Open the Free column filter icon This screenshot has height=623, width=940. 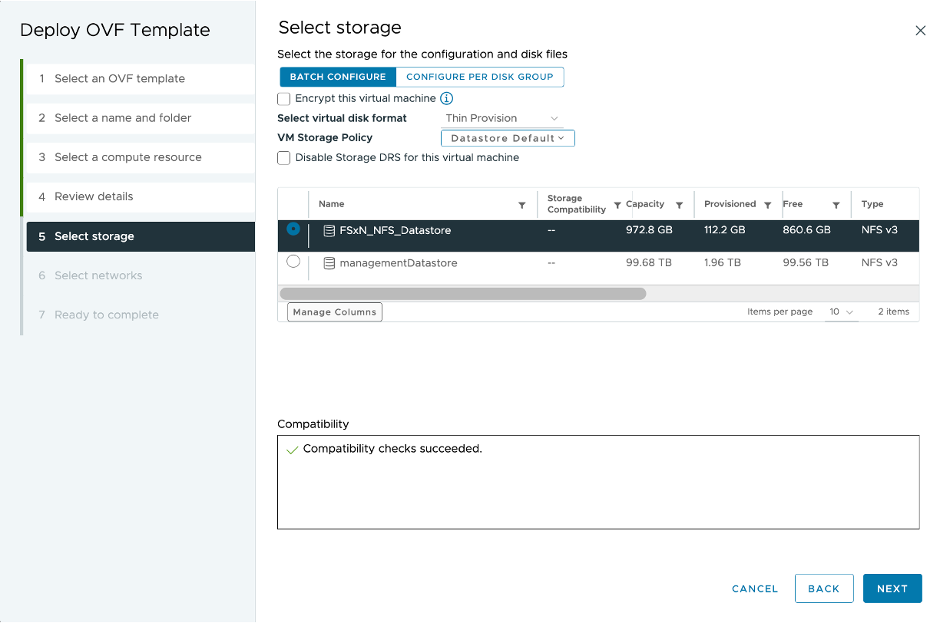coord(836,206)
